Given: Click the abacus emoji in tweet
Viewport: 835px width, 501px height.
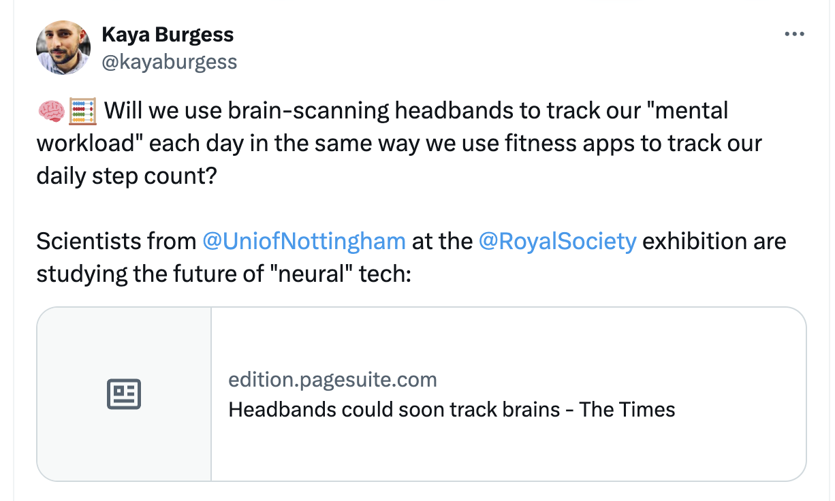Looking at the screenshot, I should 82,110.
